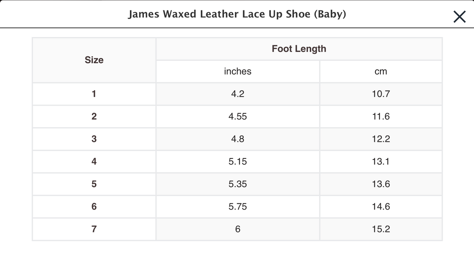Select the size 3 row label
474x274 pixels.
click(x=94, y=139)
